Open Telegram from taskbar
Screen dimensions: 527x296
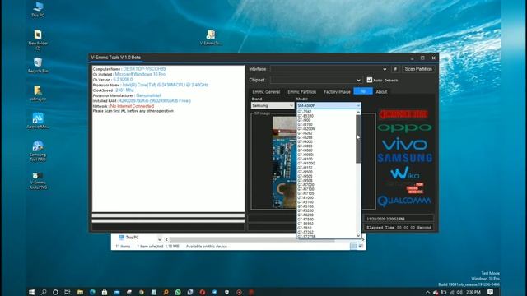(x=214, y=292)
